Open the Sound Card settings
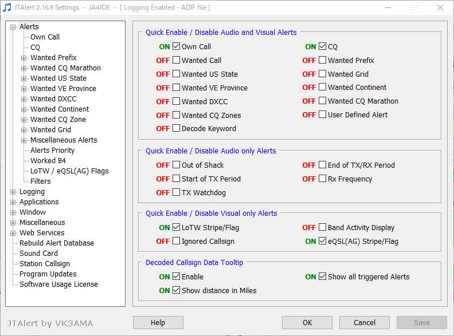The image size is (454, 336). (x=38, y=254)
